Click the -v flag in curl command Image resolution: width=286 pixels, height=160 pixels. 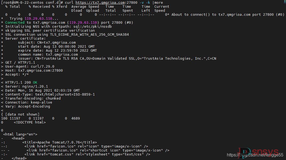point(142,3)
